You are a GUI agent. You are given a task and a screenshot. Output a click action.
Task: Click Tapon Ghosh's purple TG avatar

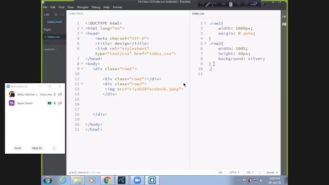(12, 103)
